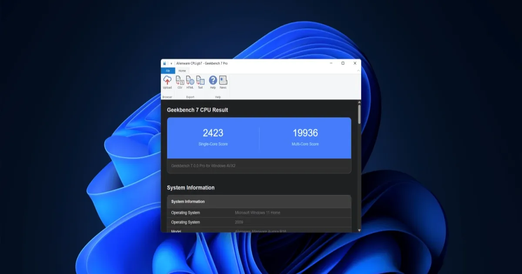
Task: Open the News ribbon button
Action: click(223, 83)
